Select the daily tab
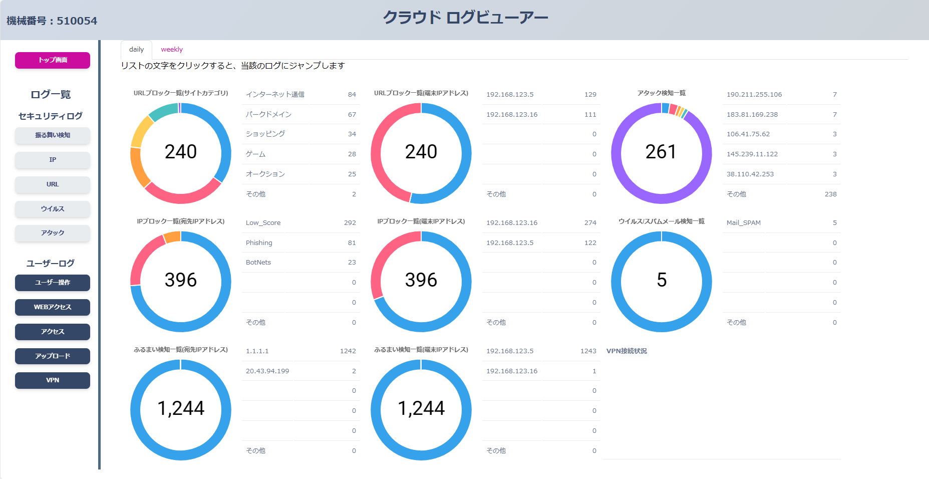 point(136,49)
